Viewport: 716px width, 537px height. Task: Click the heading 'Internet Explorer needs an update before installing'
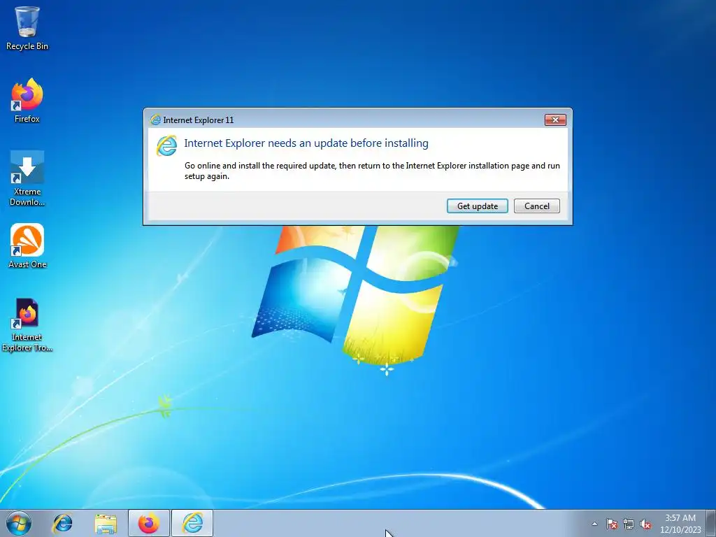point(306,143)
